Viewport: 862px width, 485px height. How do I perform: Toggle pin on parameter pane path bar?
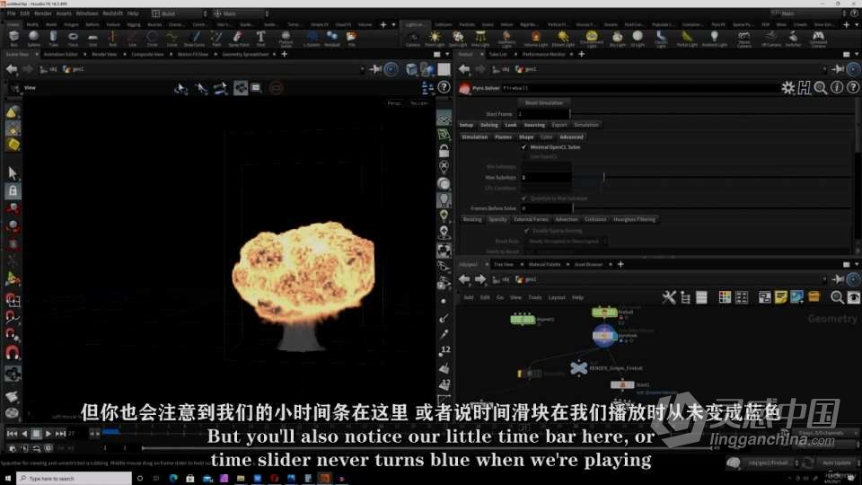(x=838, y=69)
